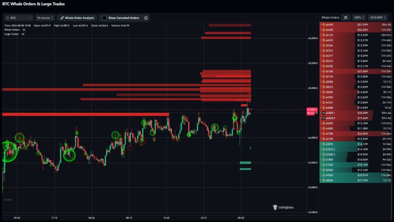Click the Whale Orders panel heading
This screenshot has height=222, width=394.
tap(330, 17)
